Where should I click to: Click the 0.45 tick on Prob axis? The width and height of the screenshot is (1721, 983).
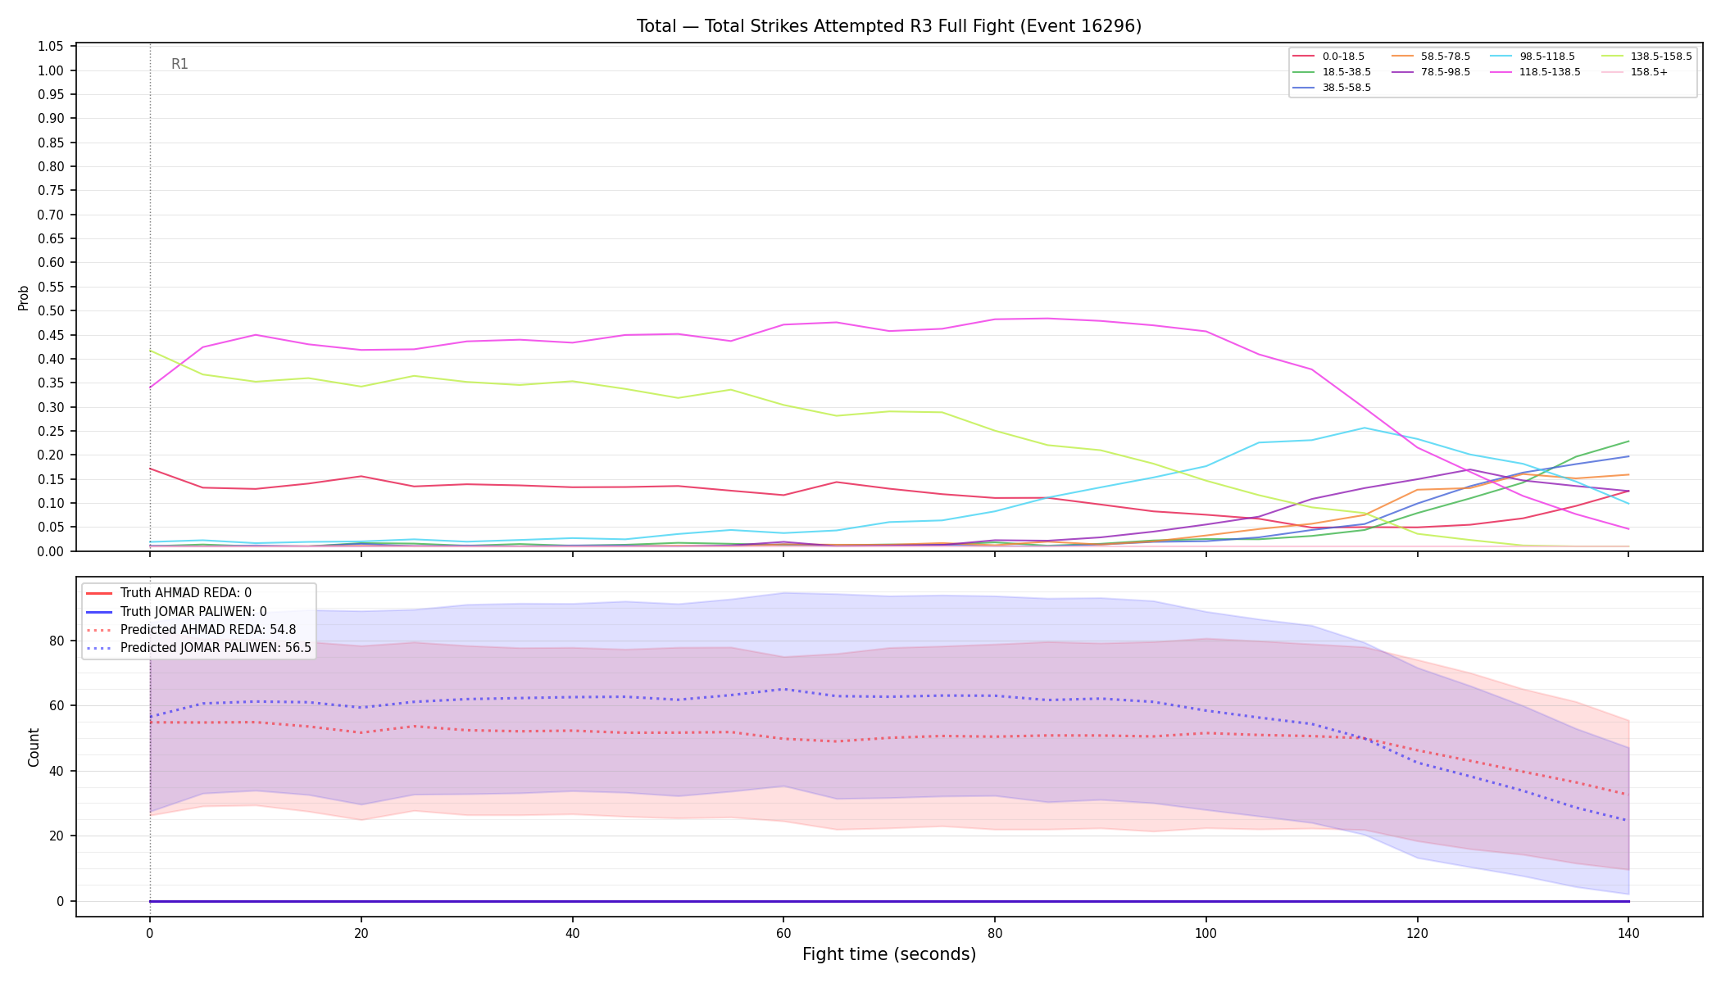pyautogui.click(x=51, y=335)
